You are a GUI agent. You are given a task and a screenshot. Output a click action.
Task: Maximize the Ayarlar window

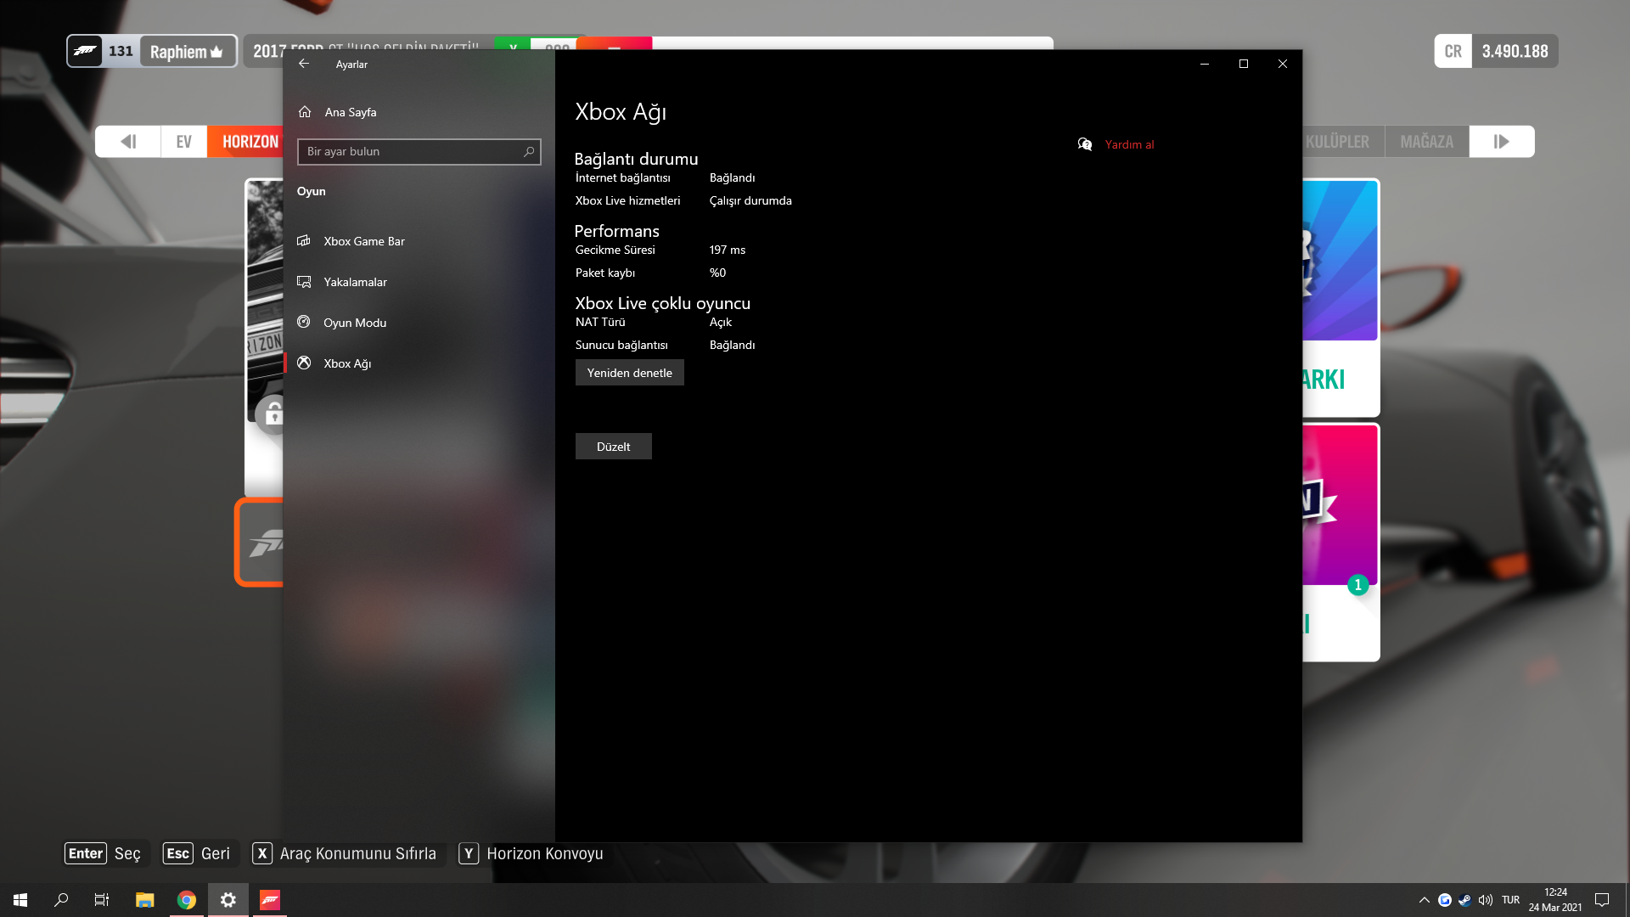[x=1244, y=64]
